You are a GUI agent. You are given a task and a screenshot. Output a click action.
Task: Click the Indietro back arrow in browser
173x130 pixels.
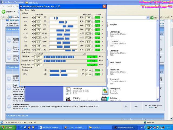(4, 12)
